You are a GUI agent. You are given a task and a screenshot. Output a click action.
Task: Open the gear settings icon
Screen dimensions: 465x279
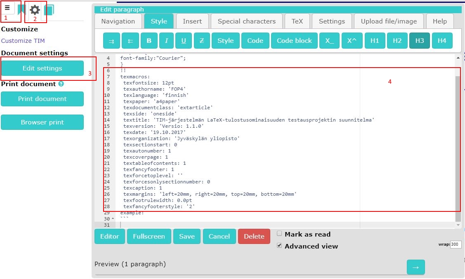pos(35,10)
